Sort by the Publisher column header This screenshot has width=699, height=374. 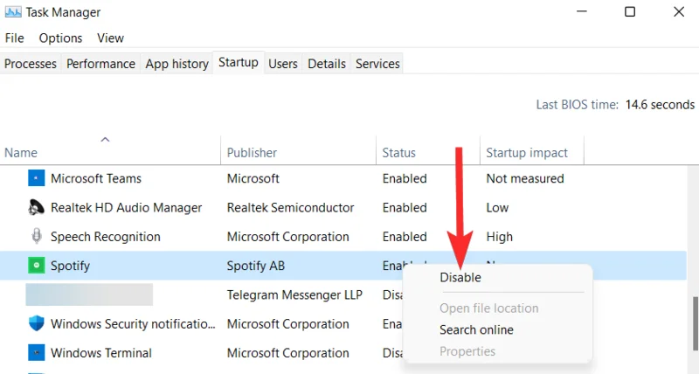pos(252,153)
